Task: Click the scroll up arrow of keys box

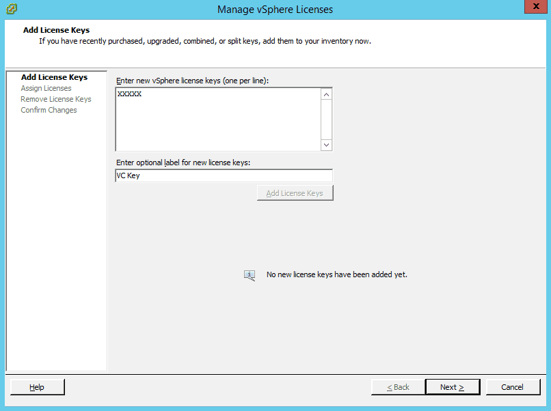Action: (x=327, y=94)
